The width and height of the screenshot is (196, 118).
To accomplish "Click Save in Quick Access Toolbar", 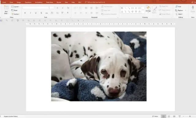I will point(1,21).
